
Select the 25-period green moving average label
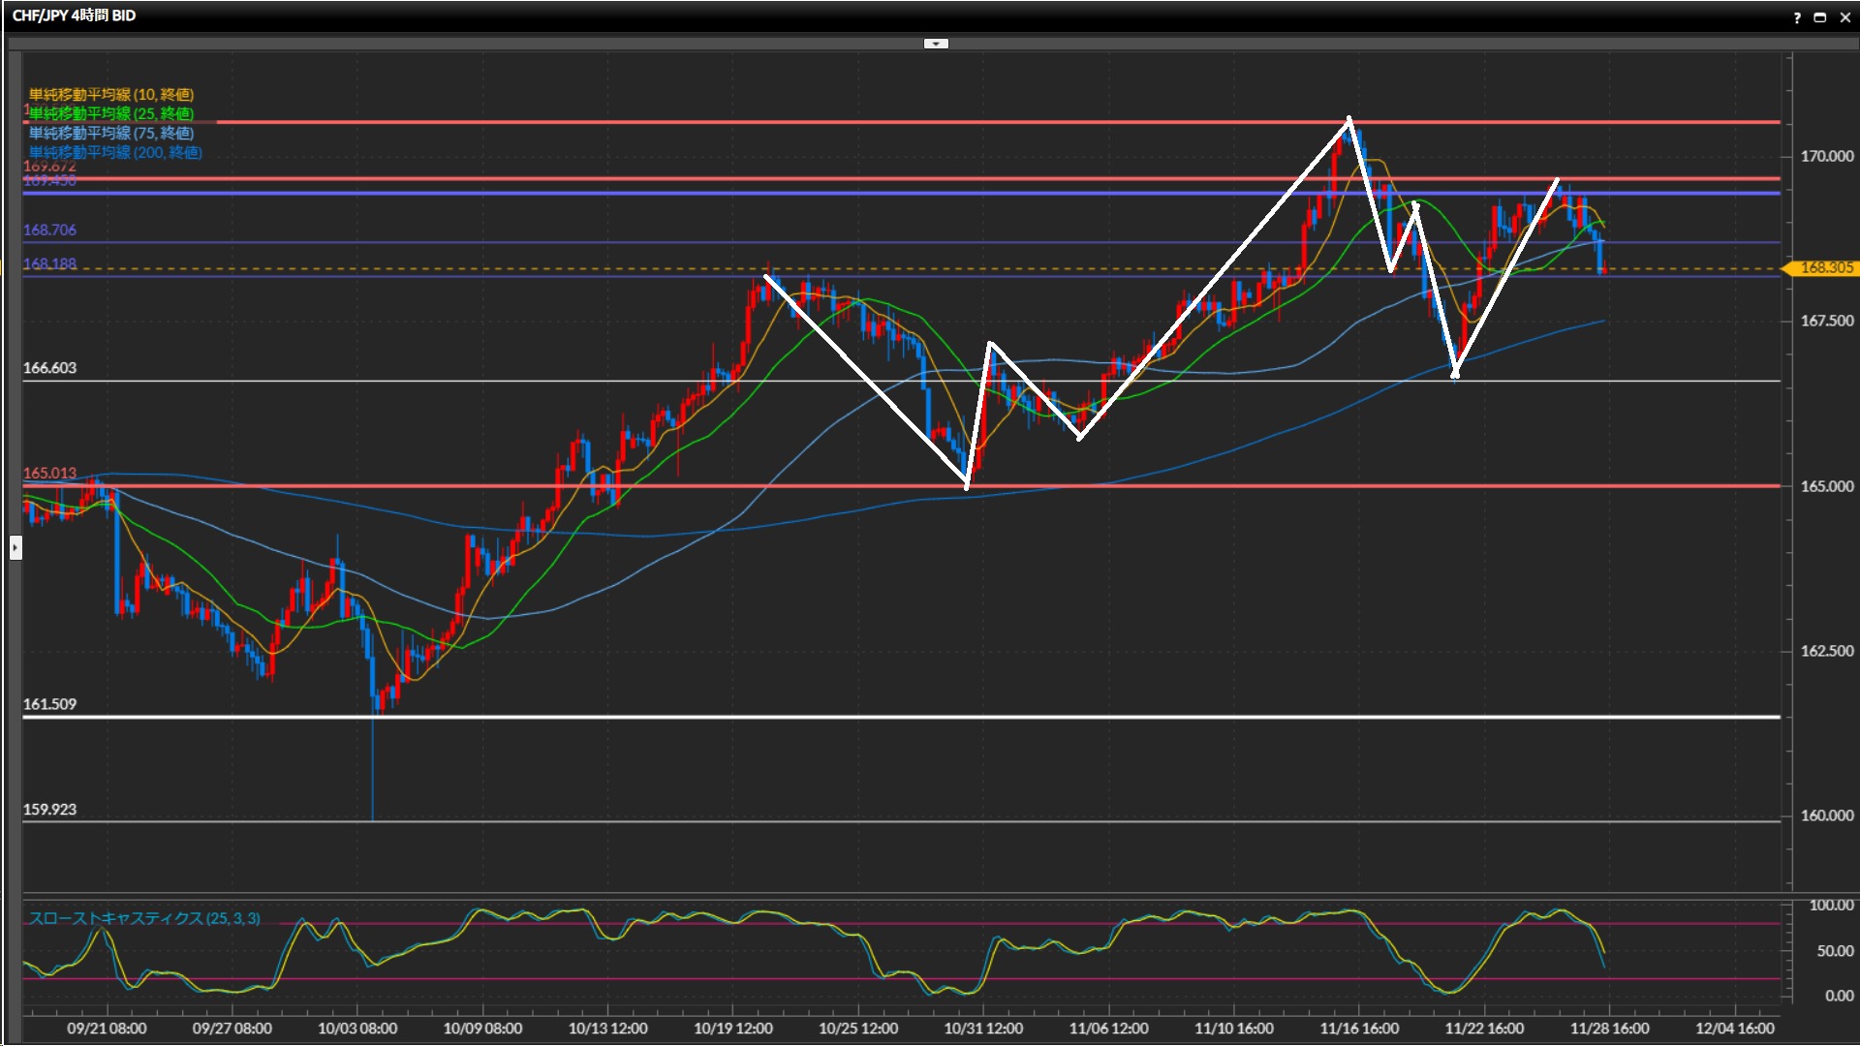(x=111, y=114)
